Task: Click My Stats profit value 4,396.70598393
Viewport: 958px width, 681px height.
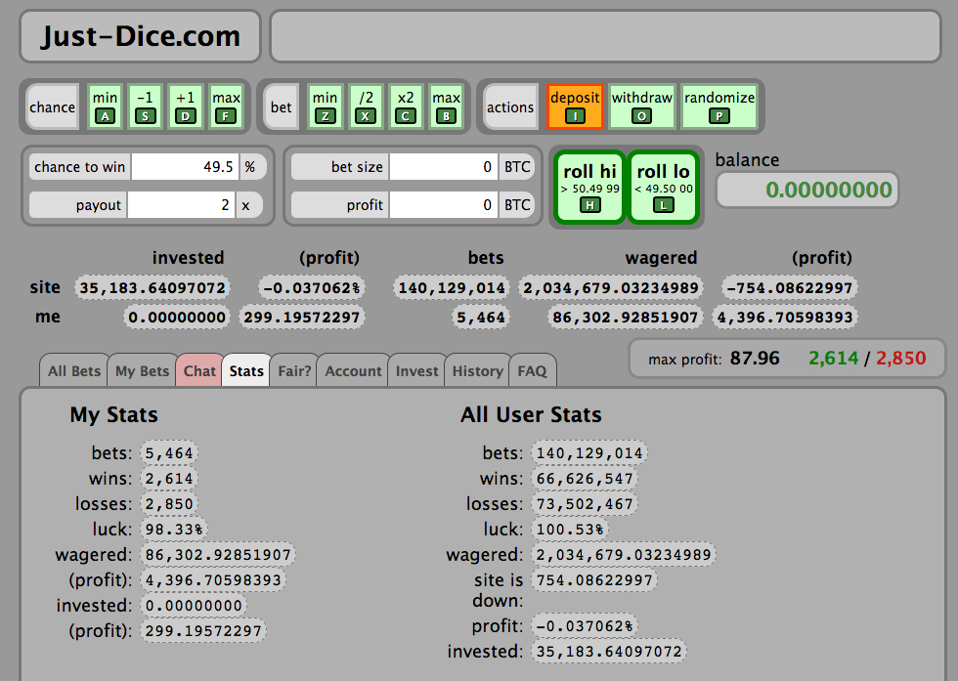Action: 213,580
